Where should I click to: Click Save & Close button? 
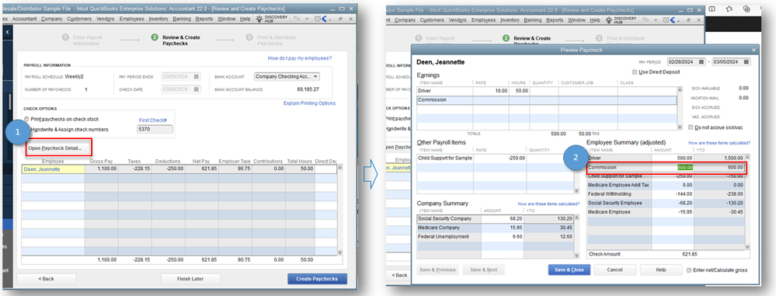click(569, 270)
